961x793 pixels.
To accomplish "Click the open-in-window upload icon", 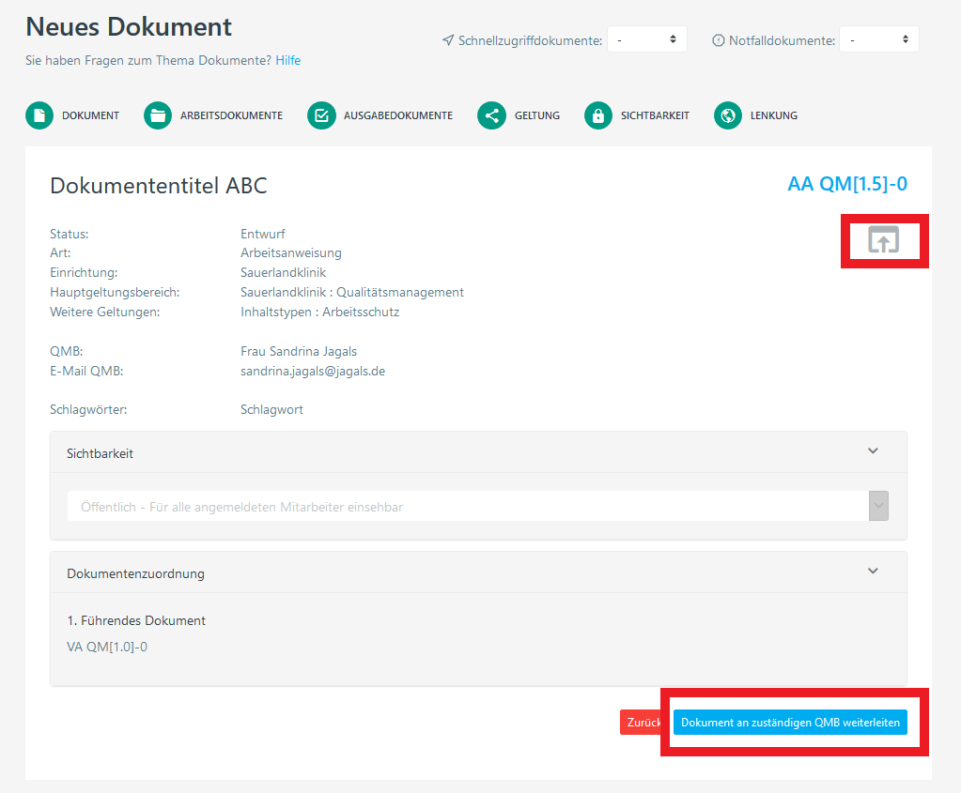I will (883, 241).
